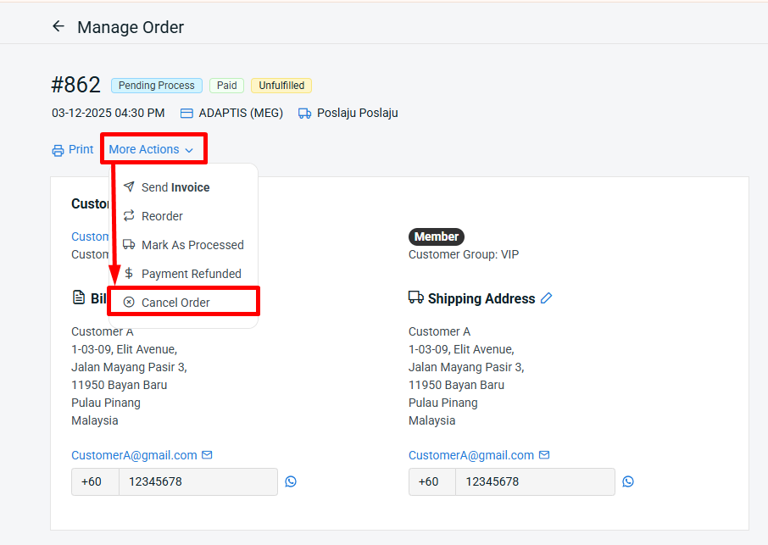Select Cancel Order in the dropdown menu
Screen dimensions: 768x545
175,303
